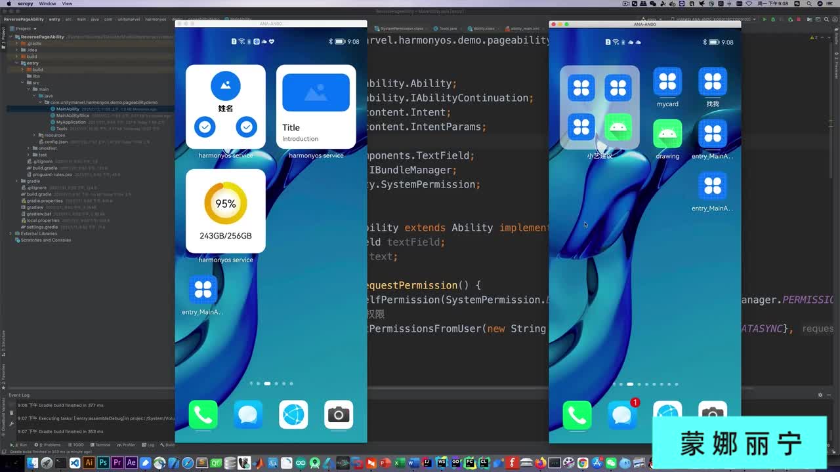Open the Phone app on left device
The width and height of the screenshot is (840, 472).
203,415
